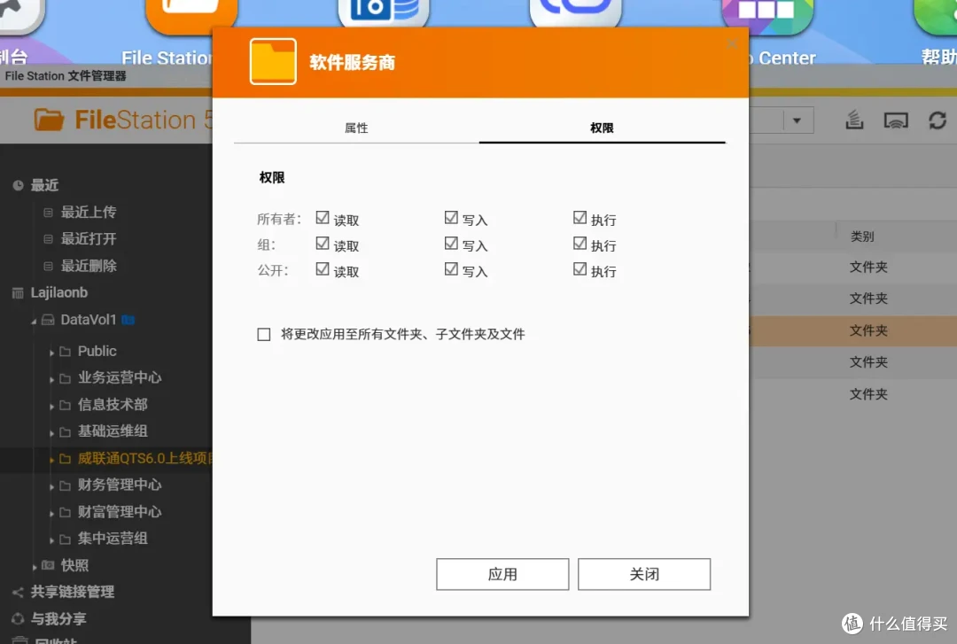Click the 类别 column header
957x644 pixels.
coord(862,237)
